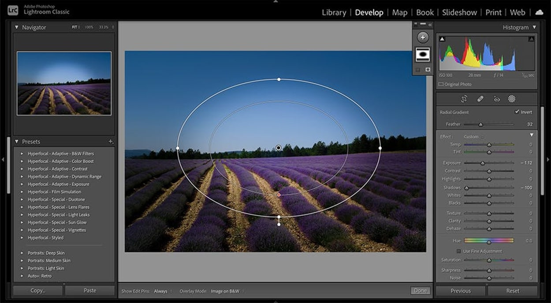This screenshot has width=551, height=303.
Task: Select the Healing tool bandage icon
Action: click(x=480, y=99)
